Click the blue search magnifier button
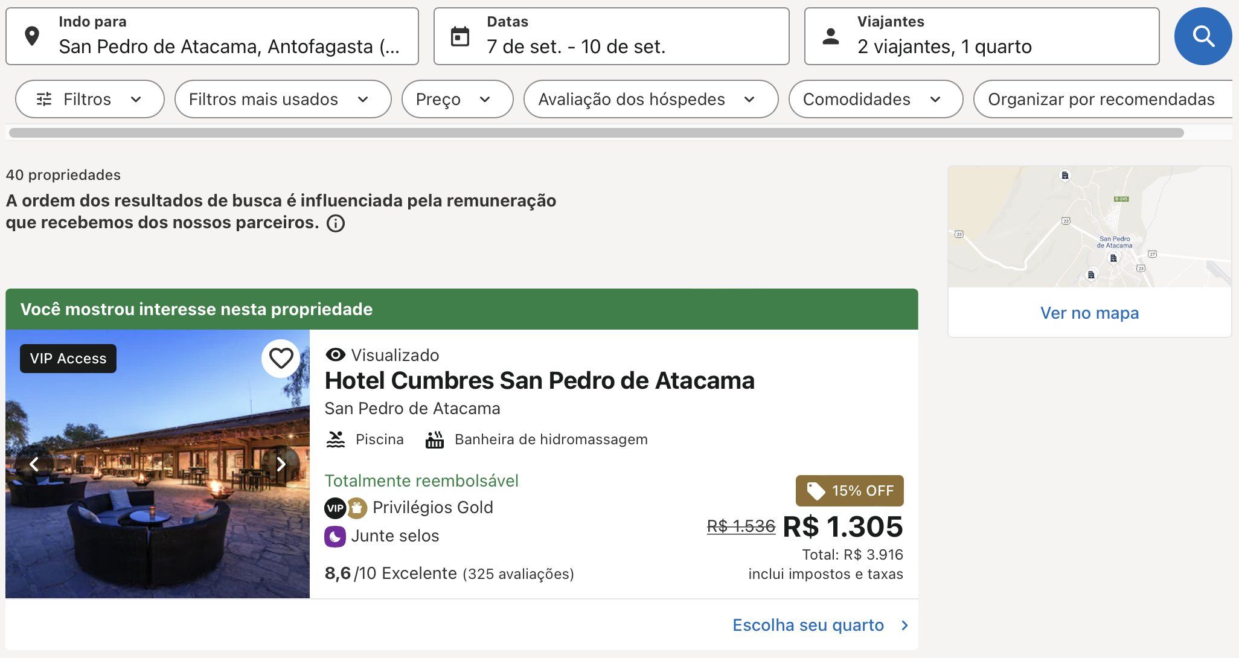This screenshot has width=1239, height=658. [x=1202, y=36]
